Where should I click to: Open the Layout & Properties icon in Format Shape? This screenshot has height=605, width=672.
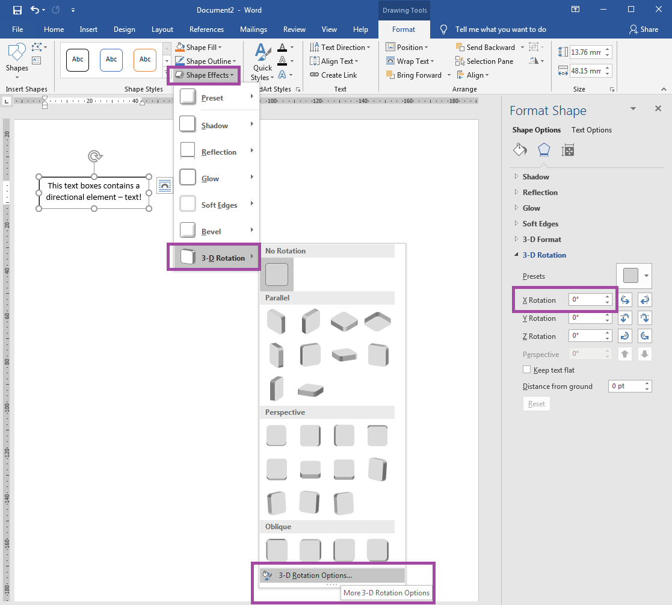567,149
